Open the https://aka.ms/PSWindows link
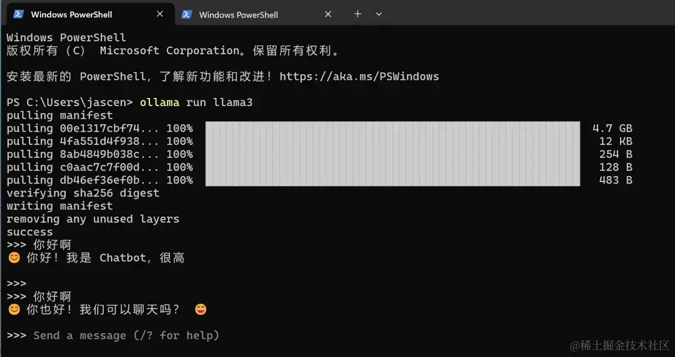The image size is (675, 357). 359,77
